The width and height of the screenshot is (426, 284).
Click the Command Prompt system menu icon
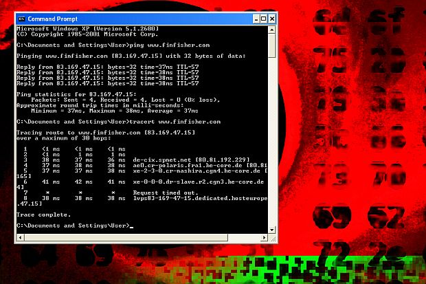pyautogui.click(x=21, y=19)
